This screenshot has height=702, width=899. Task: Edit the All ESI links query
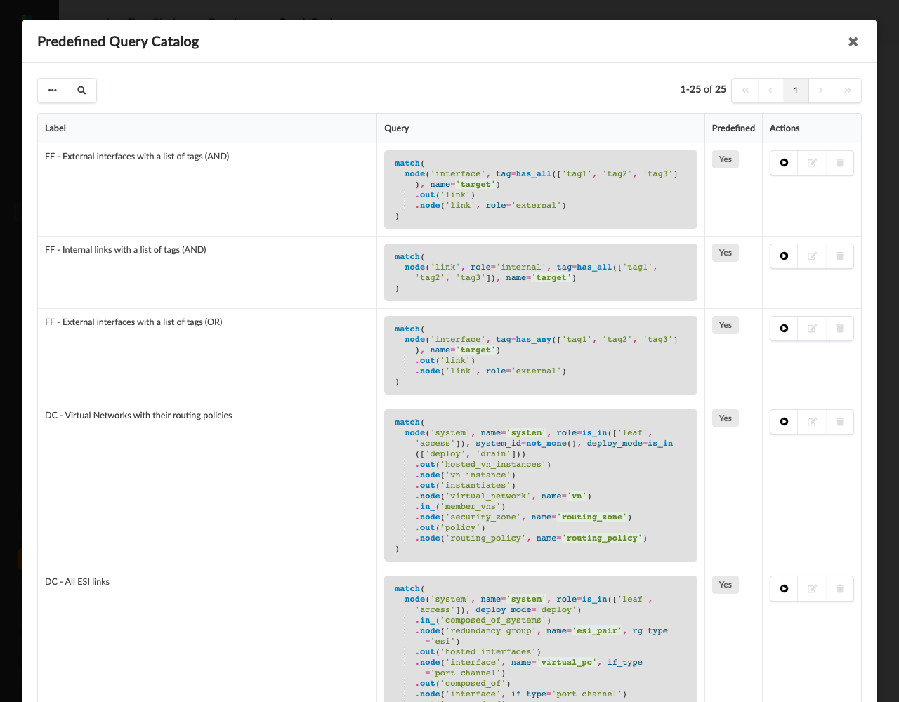[x=812, y=588]
